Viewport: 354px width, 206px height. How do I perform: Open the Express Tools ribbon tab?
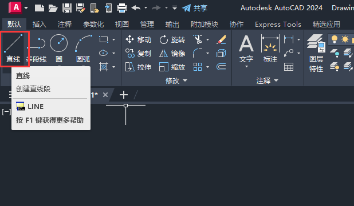[278, 25]
